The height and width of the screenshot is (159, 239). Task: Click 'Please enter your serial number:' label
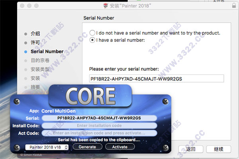(124, 69)
